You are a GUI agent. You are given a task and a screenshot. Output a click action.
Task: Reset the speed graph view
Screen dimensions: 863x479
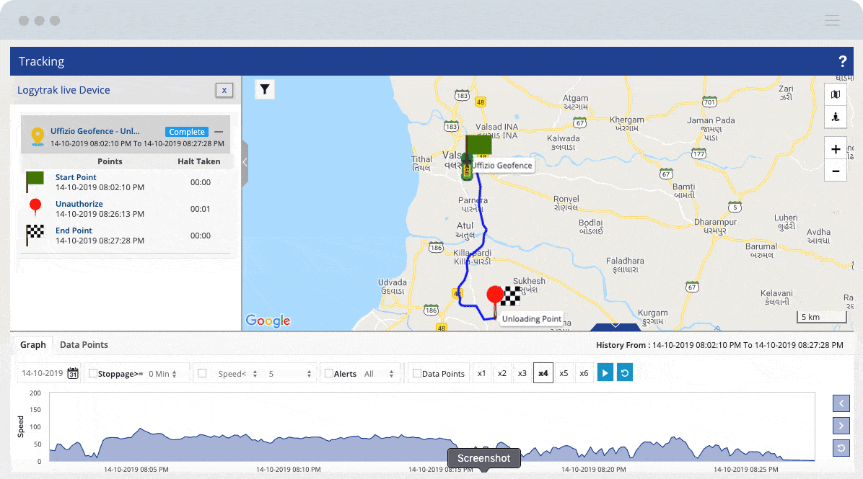pyautogui.click(x=841, y=448)
